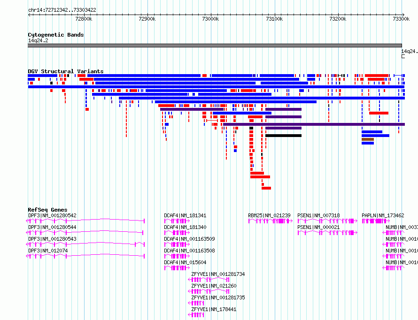Viewport: 418px width, 320px height.
Task: Click the 73200k ruler tick label
Action: click(x=338, y=19)
